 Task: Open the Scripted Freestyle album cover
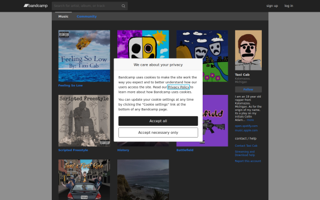tap(84, 121)
